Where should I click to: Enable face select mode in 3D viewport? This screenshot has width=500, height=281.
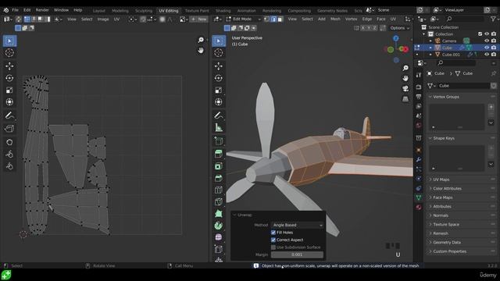[280, 19]
